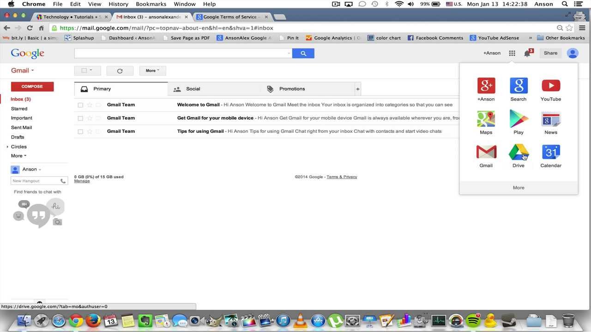Open the Bookmarks menu in menu bar
This screenshot has height=332, width=591.
tap(151, 4)
